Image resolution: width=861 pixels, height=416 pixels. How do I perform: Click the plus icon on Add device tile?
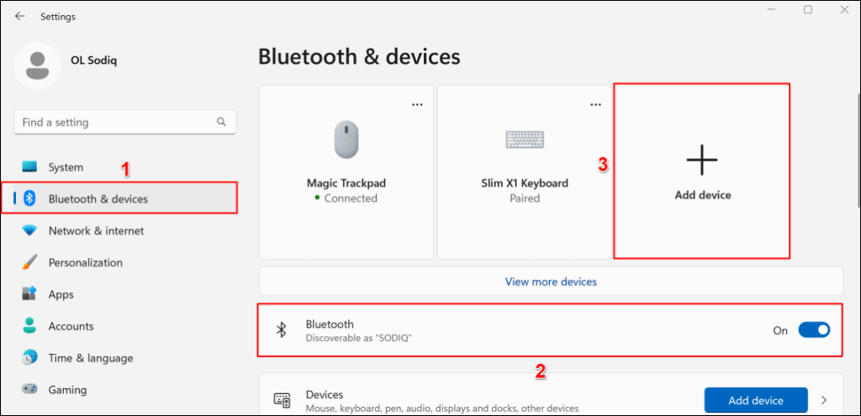[702, 159]
